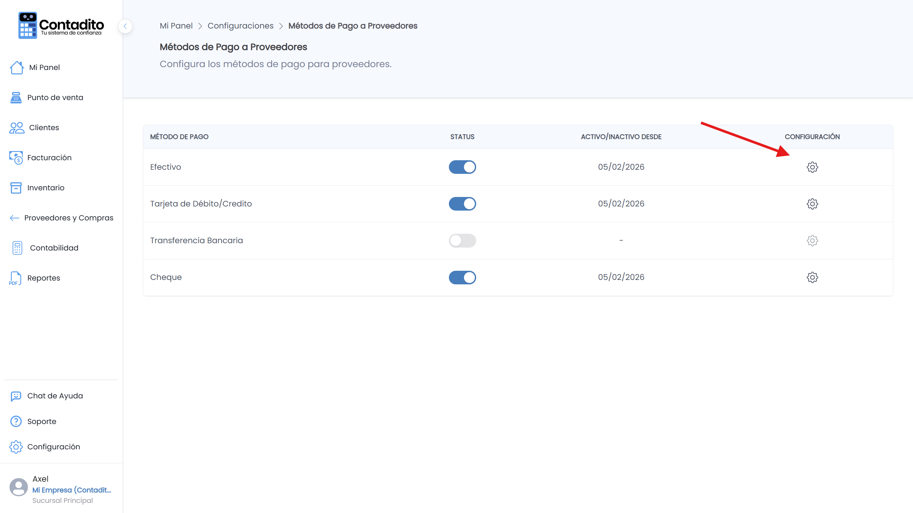Switch off the Cheque toggle
913x513 pixels.
(x=462, y=278)
